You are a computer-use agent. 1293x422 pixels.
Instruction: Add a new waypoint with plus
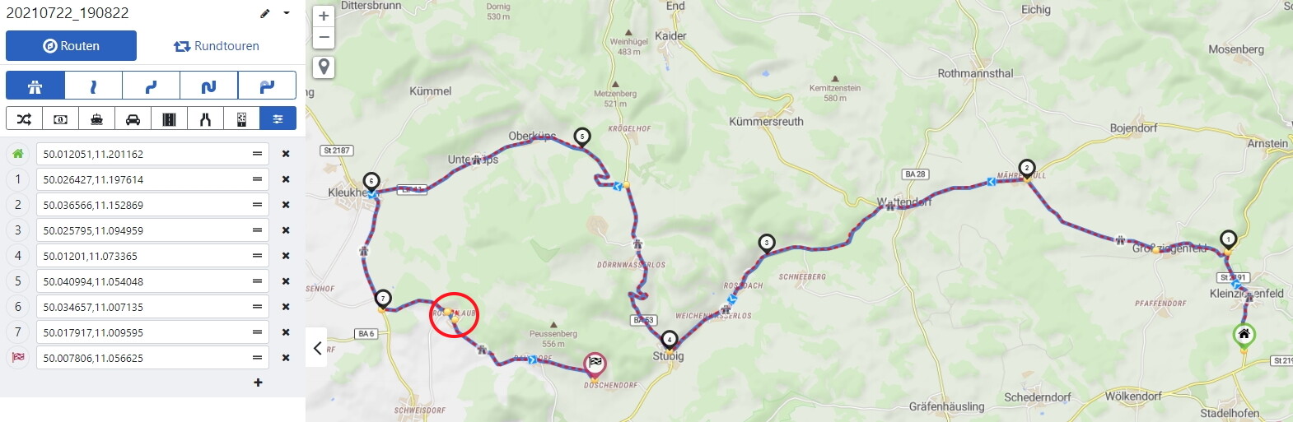pyautogui.click(x=258, y=383)
